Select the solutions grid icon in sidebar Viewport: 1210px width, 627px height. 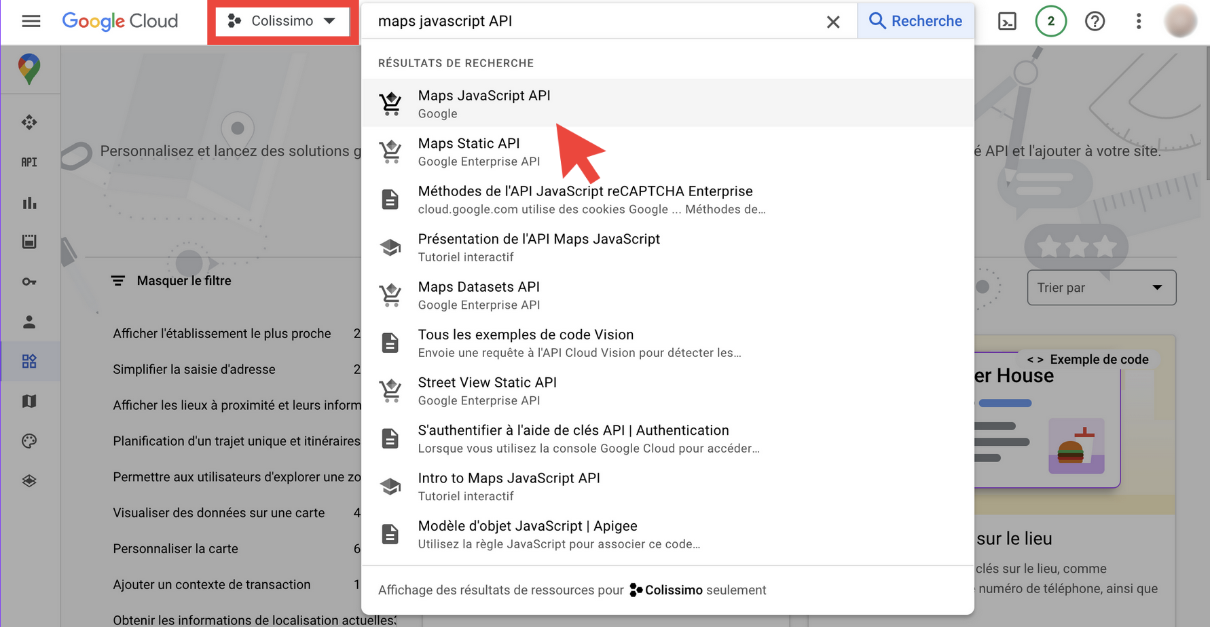[29, 361]
